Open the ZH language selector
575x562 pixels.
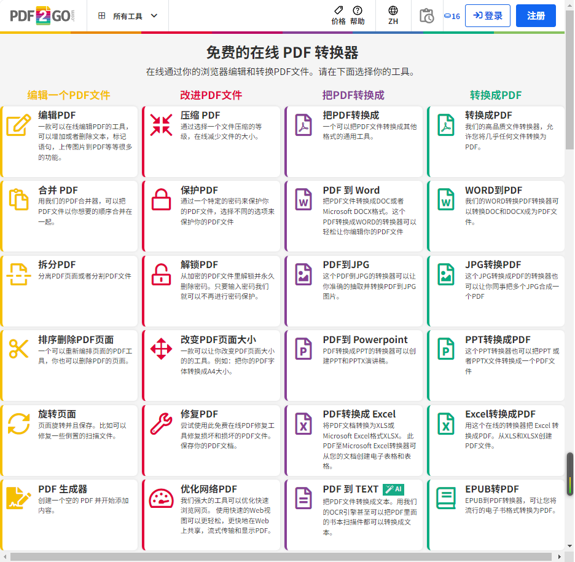[x=393, y=16]
